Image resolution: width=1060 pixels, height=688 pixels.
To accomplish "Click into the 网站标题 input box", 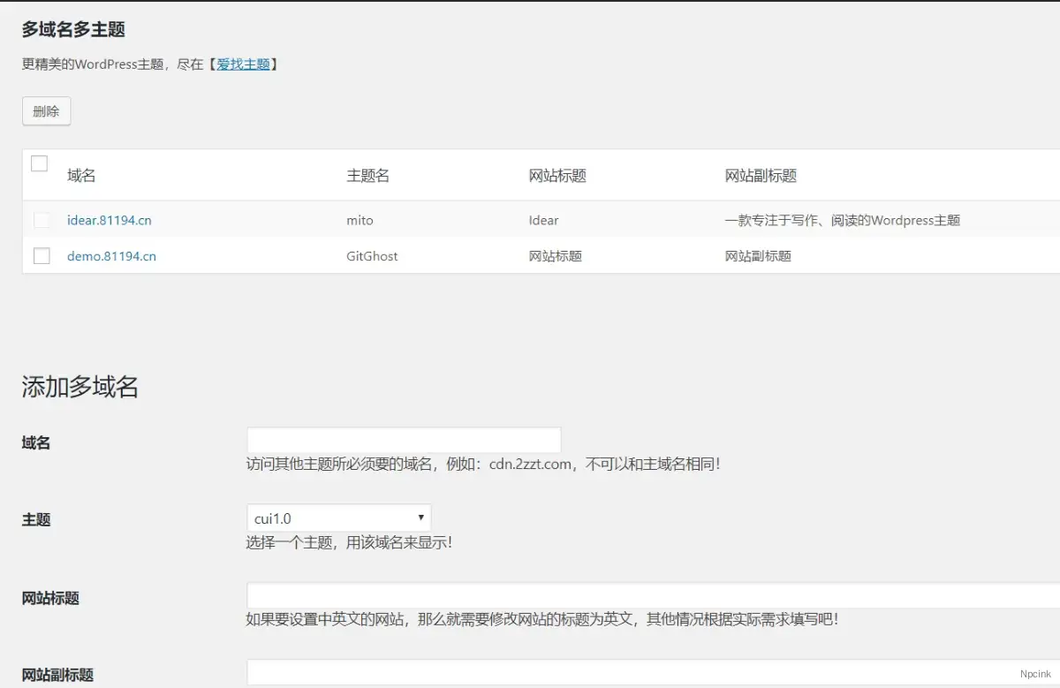I will coord(652,595).
